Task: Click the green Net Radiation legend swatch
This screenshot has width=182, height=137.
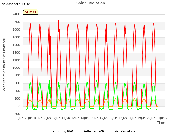Action: click(110, 132)
